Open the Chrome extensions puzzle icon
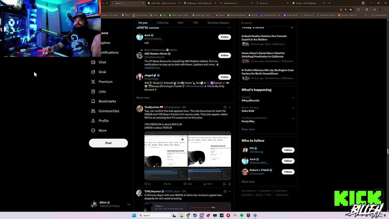 [358, 9]
